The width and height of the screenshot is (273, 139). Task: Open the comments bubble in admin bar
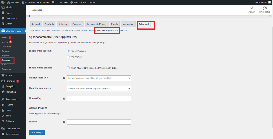pyautogui.click(x=53, y=2)
